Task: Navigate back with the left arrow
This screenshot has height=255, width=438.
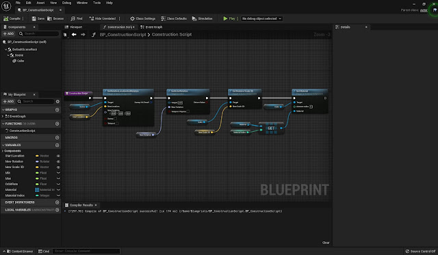Action: pyautogui.click(x=74, y=35)
